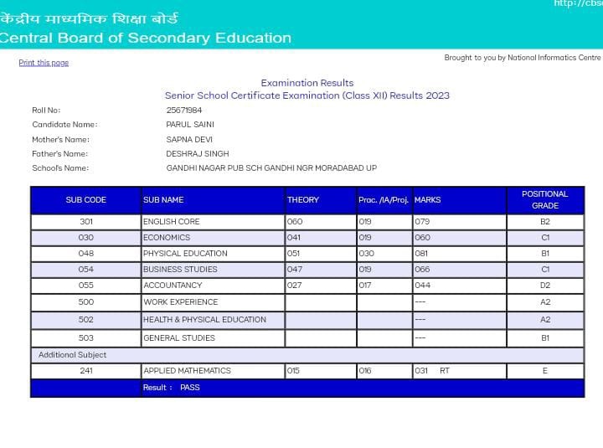603x448 pixels.
Task: Click the 'Candidate Name:' label
Action: pyautogui.click(x=64, y=124)
